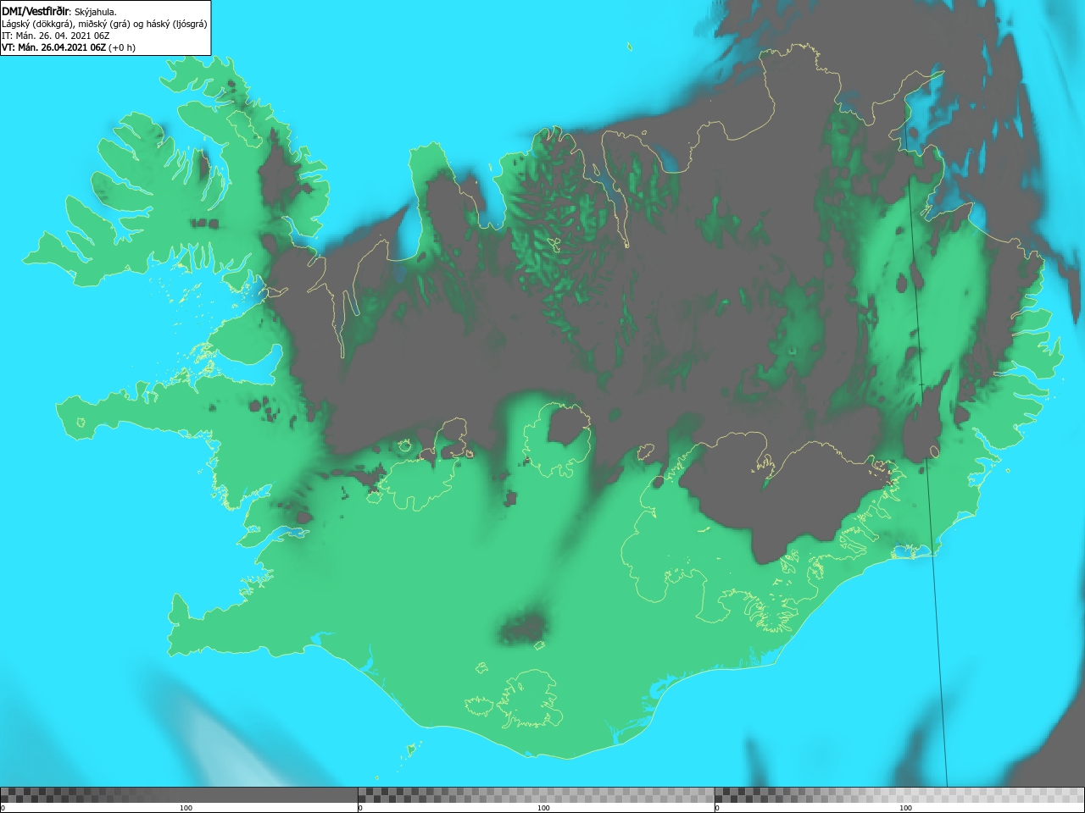The image size is (1085, 813).
Task: Click the '100' label under the medium-grey scale
Action: [543, 808]
